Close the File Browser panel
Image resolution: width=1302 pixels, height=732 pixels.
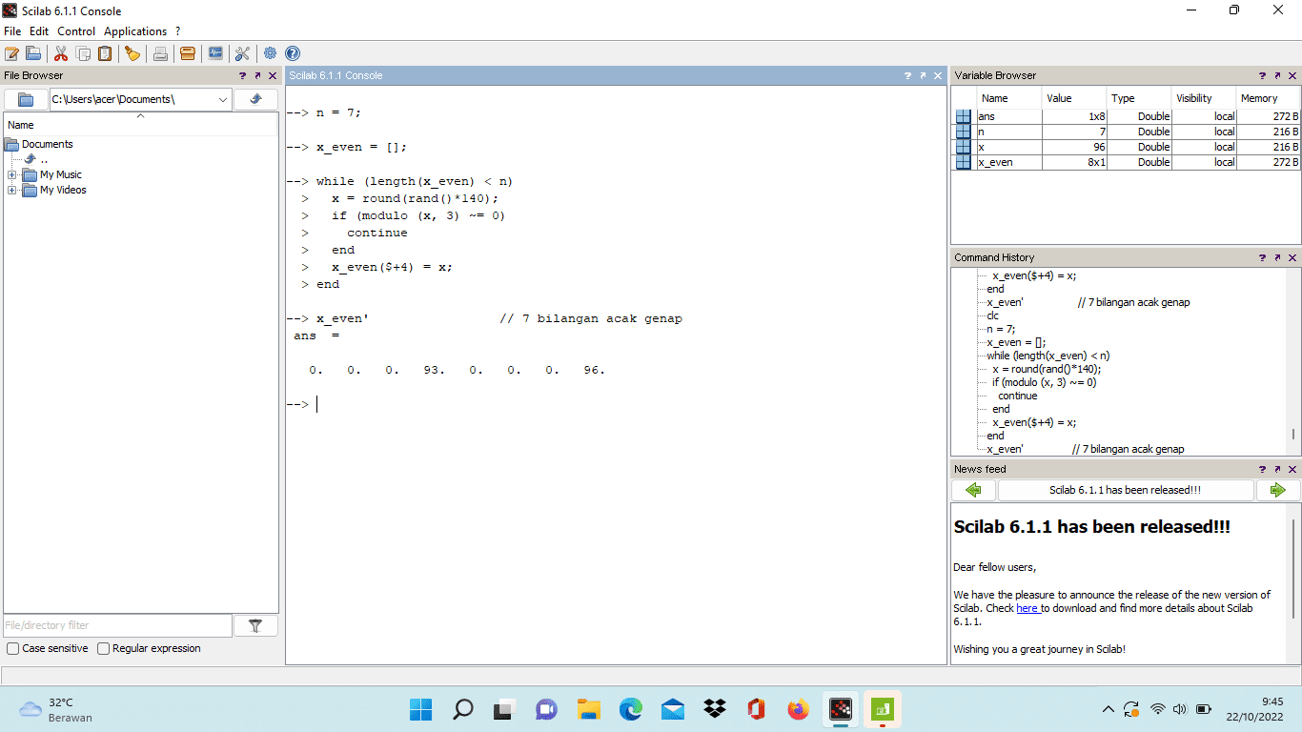(273, 75)
